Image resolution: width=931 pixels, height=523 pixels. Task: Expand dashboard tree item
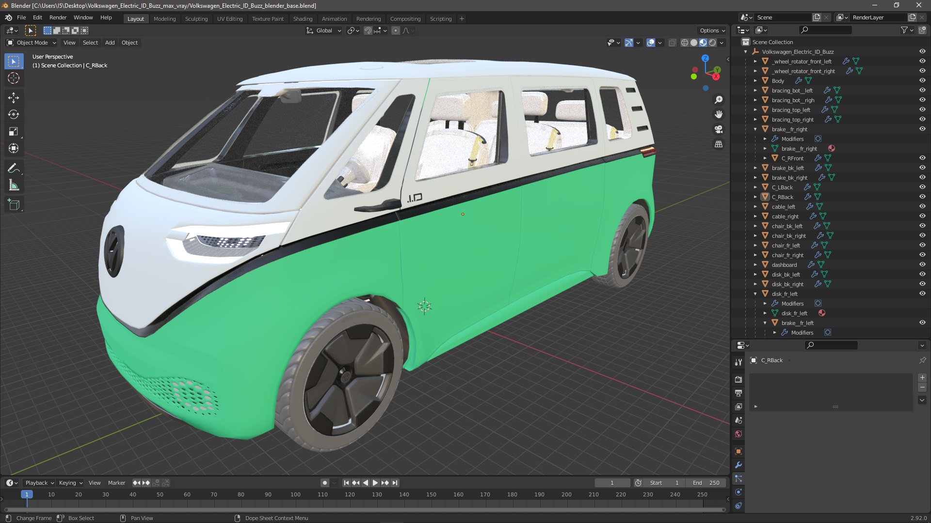click(755, 264)
